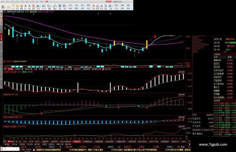Select the BOLL indicator tab at bottom

[x=25, y=141]
